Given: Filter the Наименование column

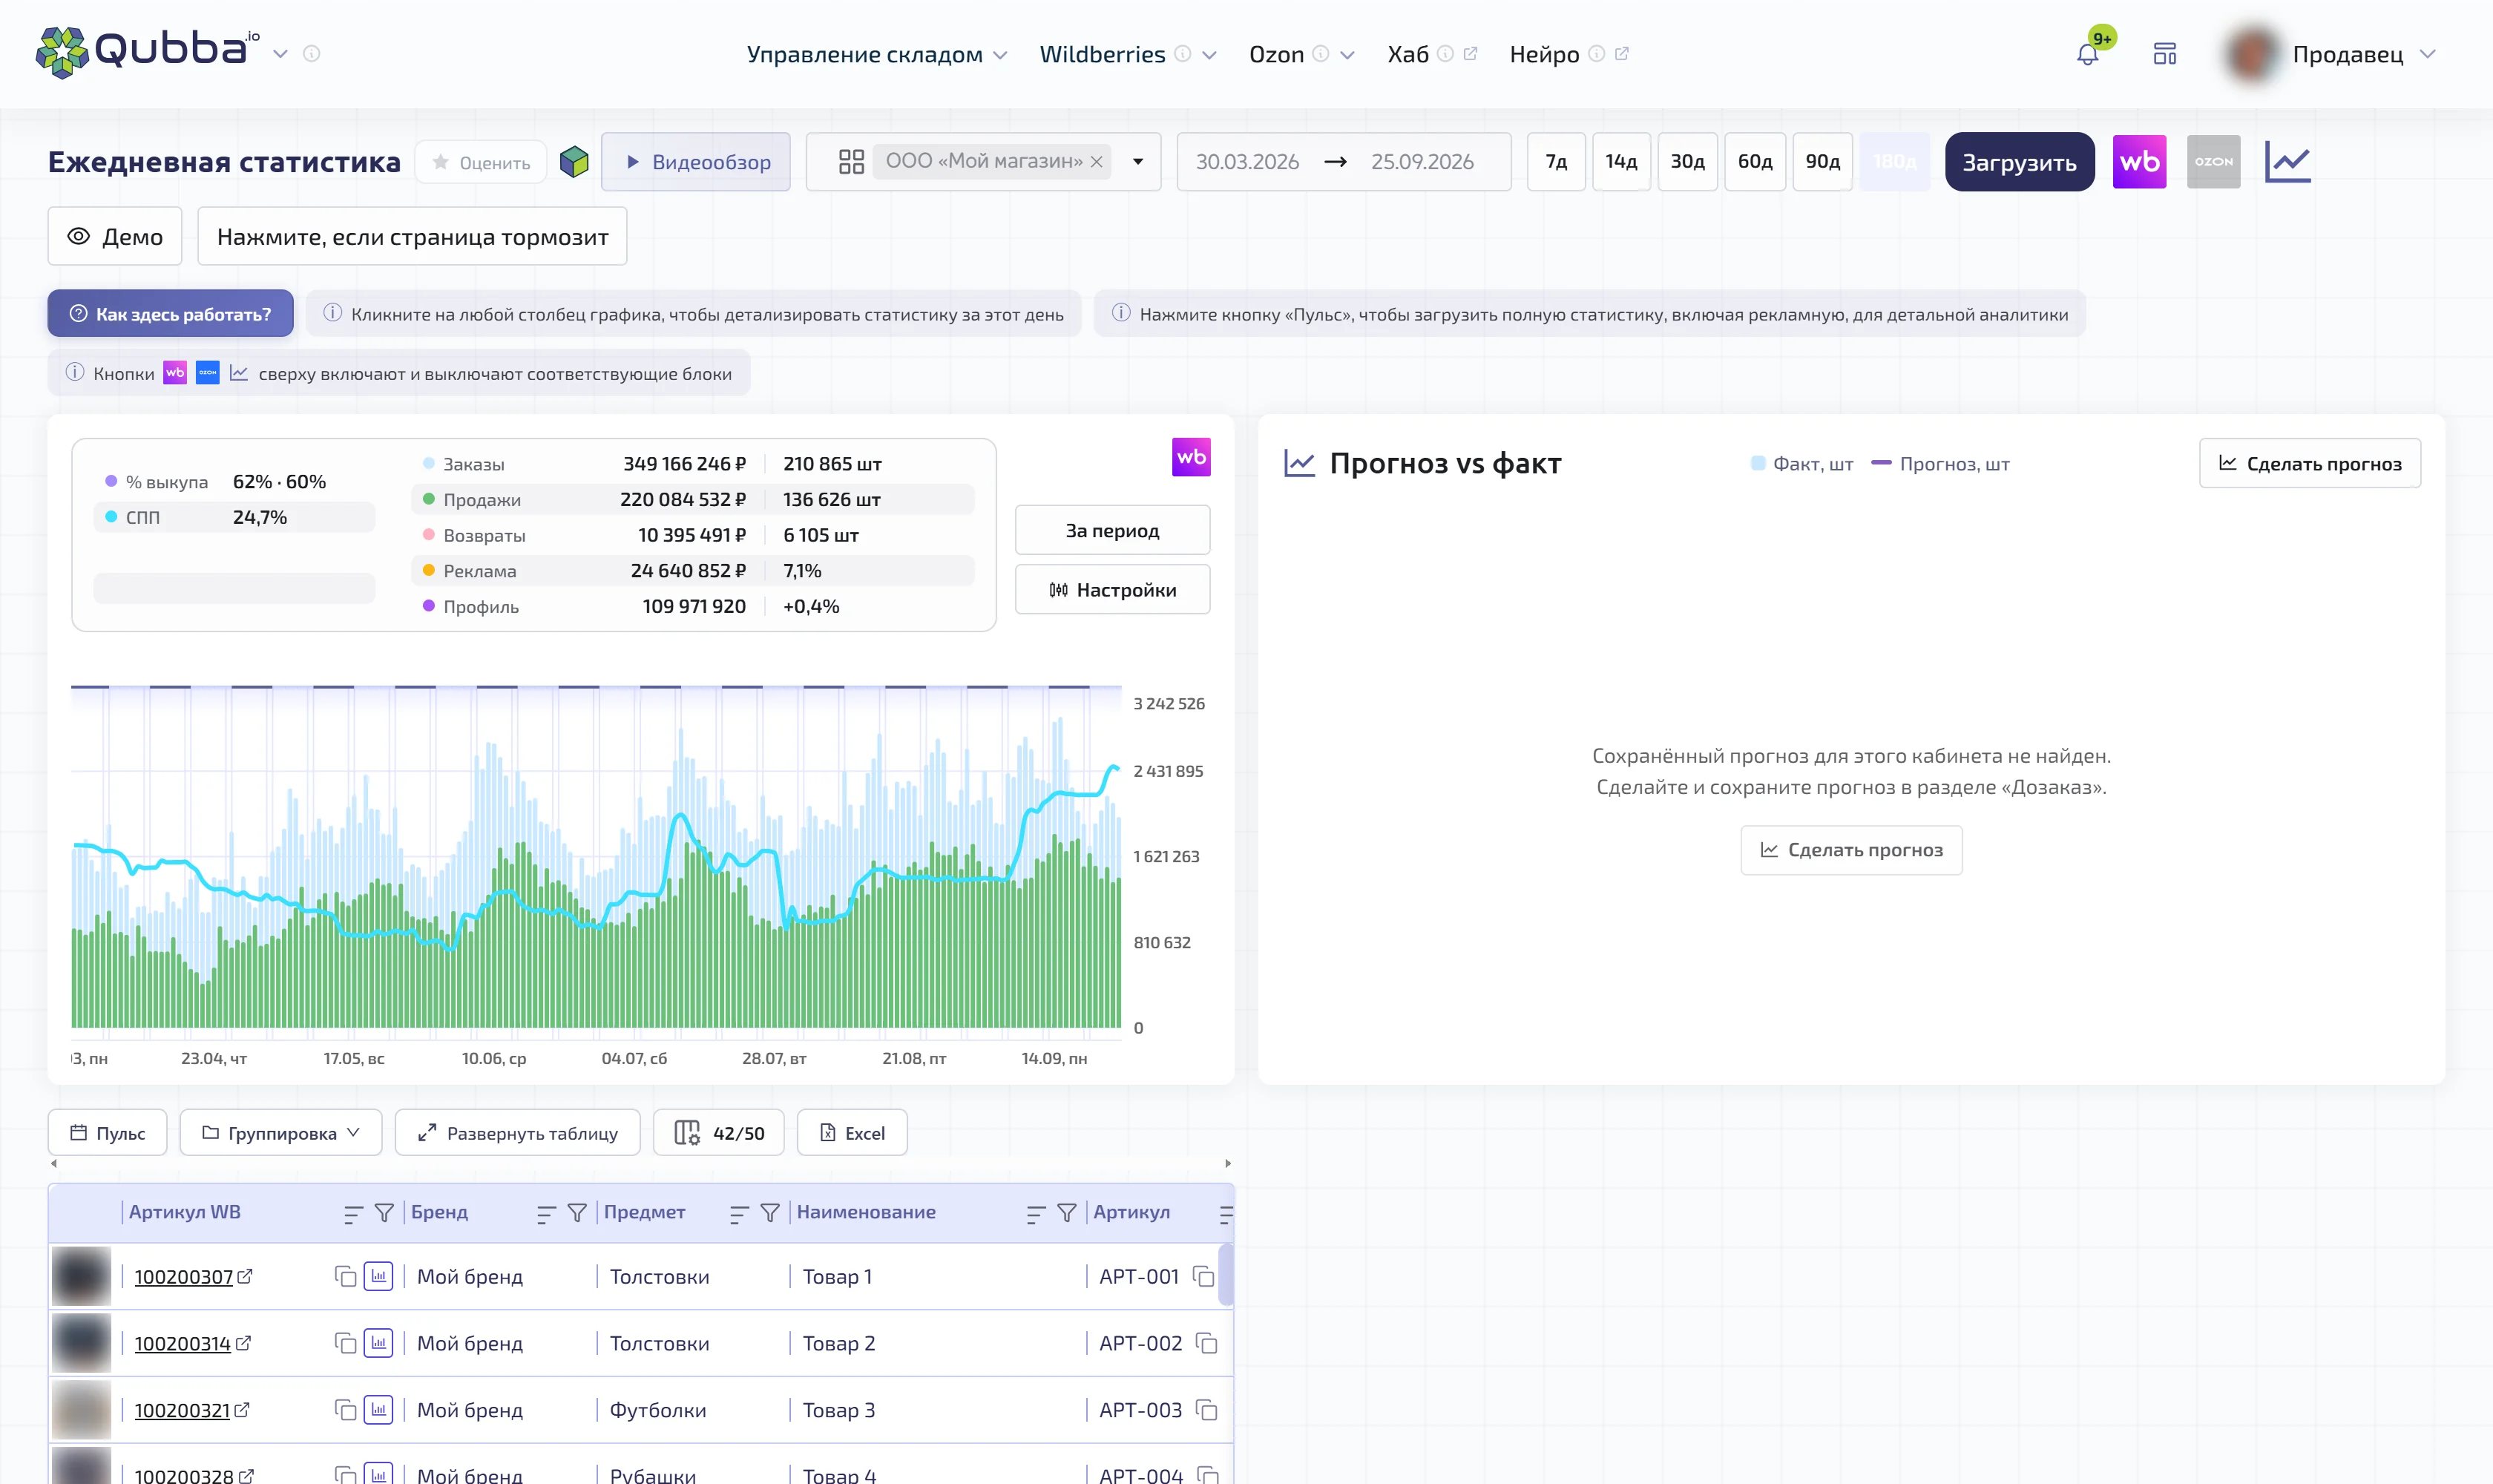Looking at the screenshot, I should (1067, 1213).
